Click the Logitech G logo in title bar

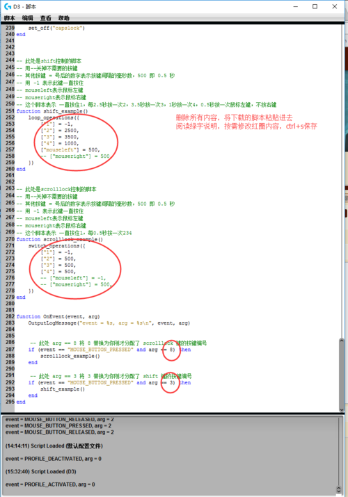8,6
